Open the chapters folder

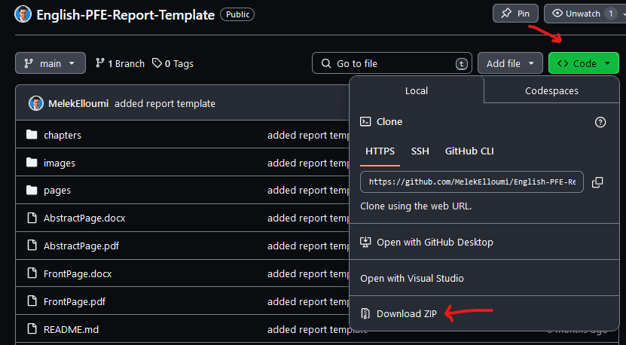pyautogui.click(x=63, y=135)
